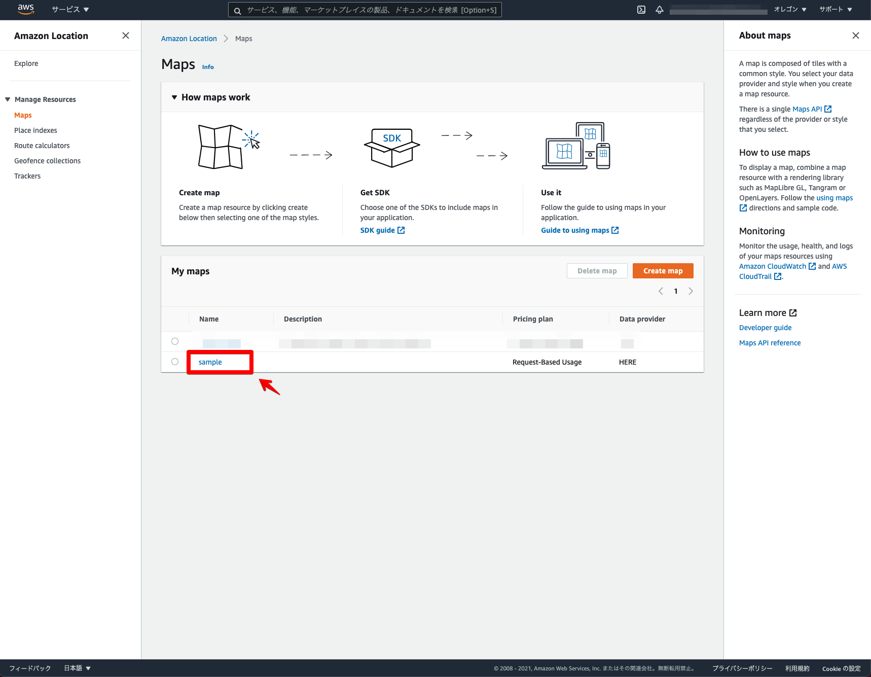Collapse the How maps work section
This screenshot has height=677, width=871.
[174, 97]
